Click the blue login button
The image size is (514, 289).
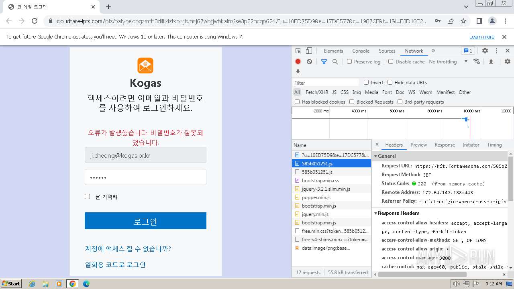coord(145,221)
